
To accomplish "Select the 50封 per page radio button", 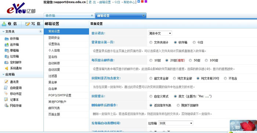I will pyautogui.click(x=190, y=60).
